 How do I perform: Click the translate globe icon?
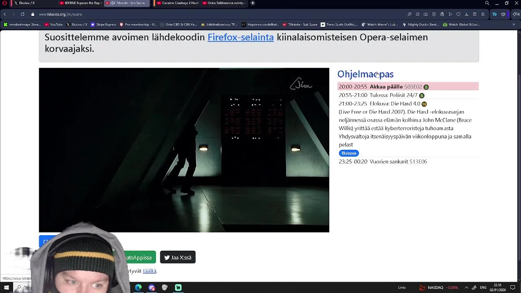442,14
